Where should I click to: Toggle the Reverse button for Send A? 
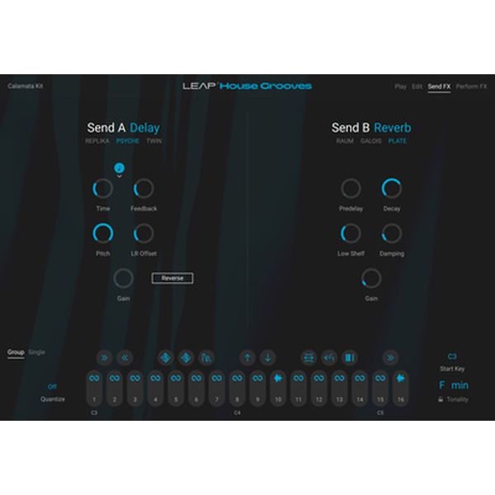click(172, 279)
